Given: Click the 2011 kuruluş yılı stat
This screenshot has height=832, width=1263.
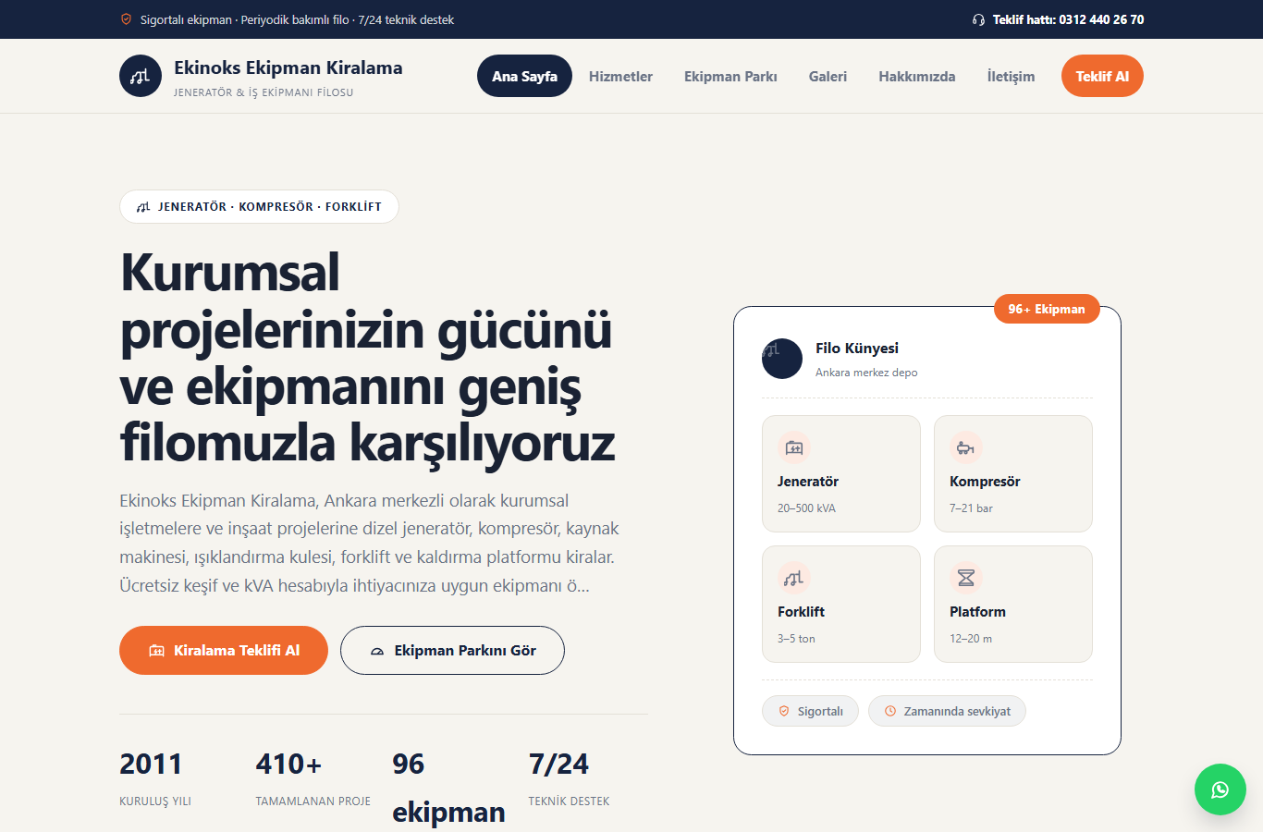Looking at the screenshot, I should coord(155,779).
